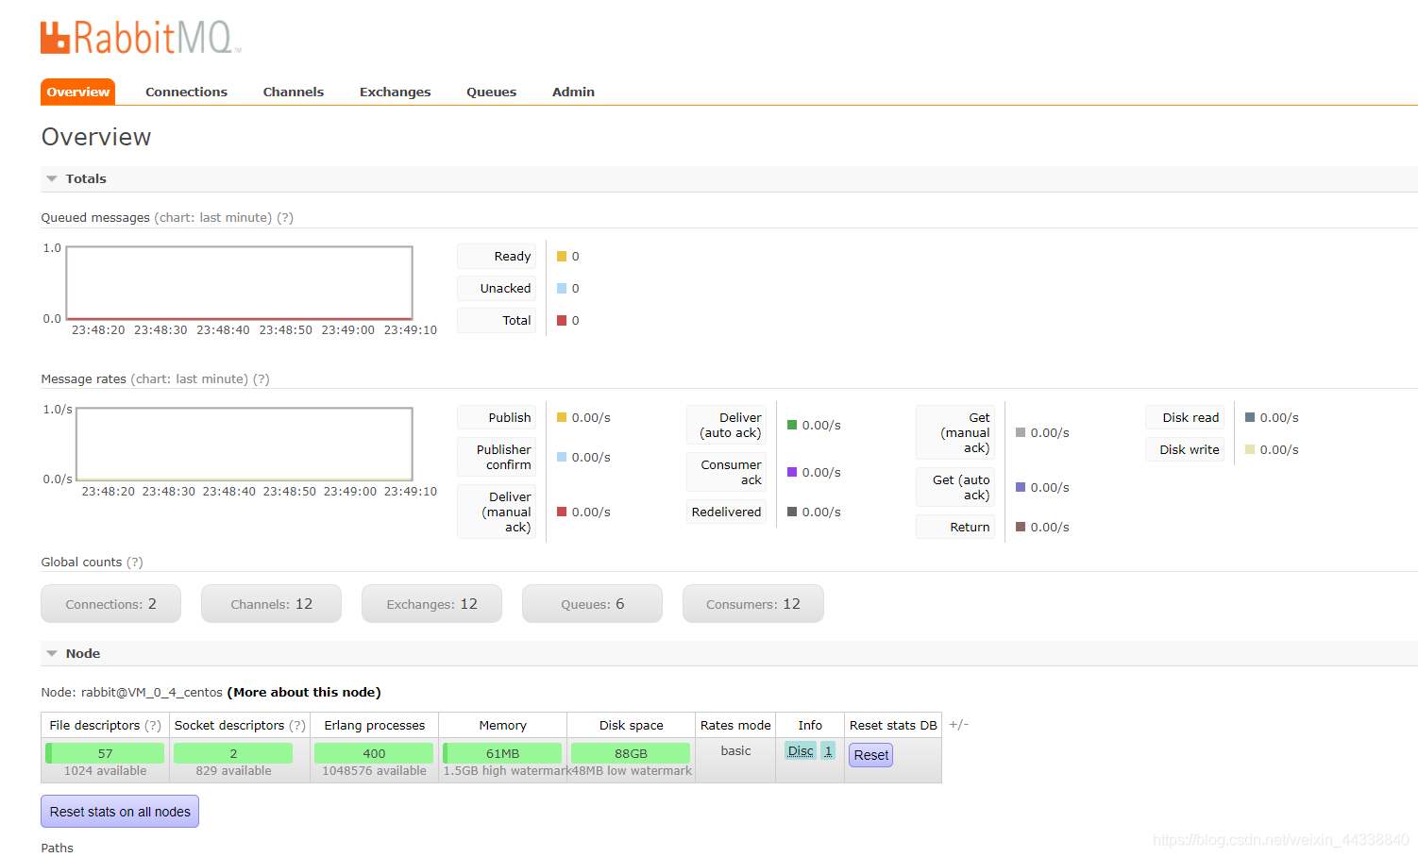
Task: Click the Consumer ack purple swatch
Action: point(792,472)
